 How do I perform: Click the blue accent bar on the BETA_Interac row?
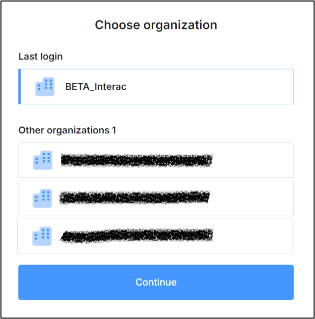pos(19,87)
